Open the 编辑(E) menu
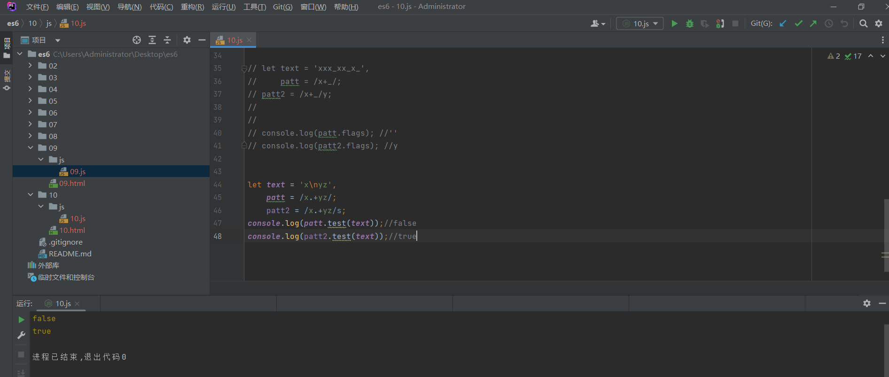889x377 pixels. [67, 7]
